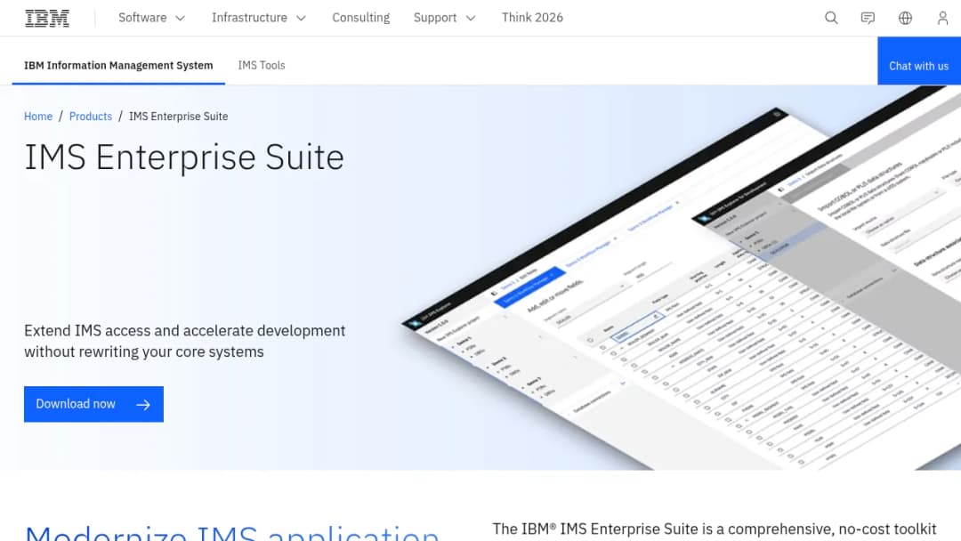961x541 pixels.
Task: Click the Chat with us button
Action: (918, 61)
